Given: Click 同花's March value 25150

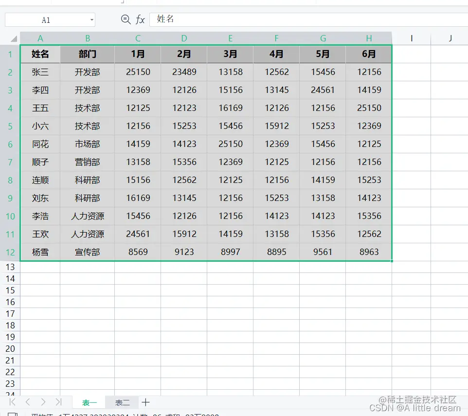Looking at the screenshot, I should pyautogui.click(x=231, y=144).
